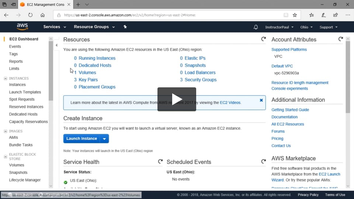Collapse the INSTANCES sidebar section
The height and width of the screenshot is (199, 354).
click(x=5, y=78)
